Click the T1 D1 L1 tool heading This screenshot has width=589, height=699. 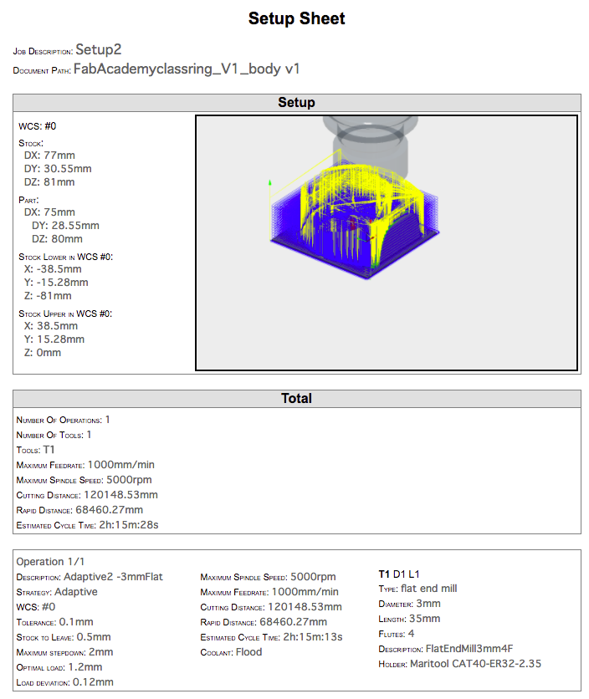pos(399,574)
